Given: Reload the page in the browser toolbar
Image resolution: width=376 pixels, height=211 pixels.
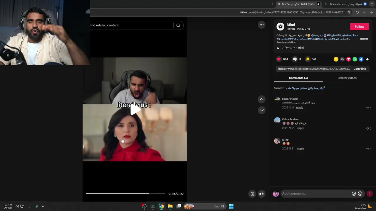Looking at the screenshot, I should tap(357, 12).
